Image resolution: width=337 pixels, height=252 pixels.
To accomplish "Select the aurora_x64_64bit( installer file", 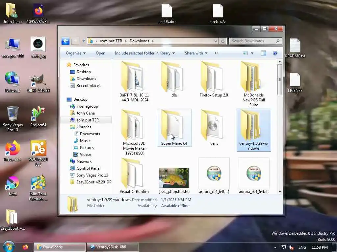I will 214,176.
